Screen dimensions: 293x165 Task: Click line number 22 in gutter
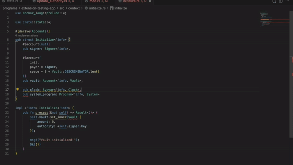[x=7, y=113]
